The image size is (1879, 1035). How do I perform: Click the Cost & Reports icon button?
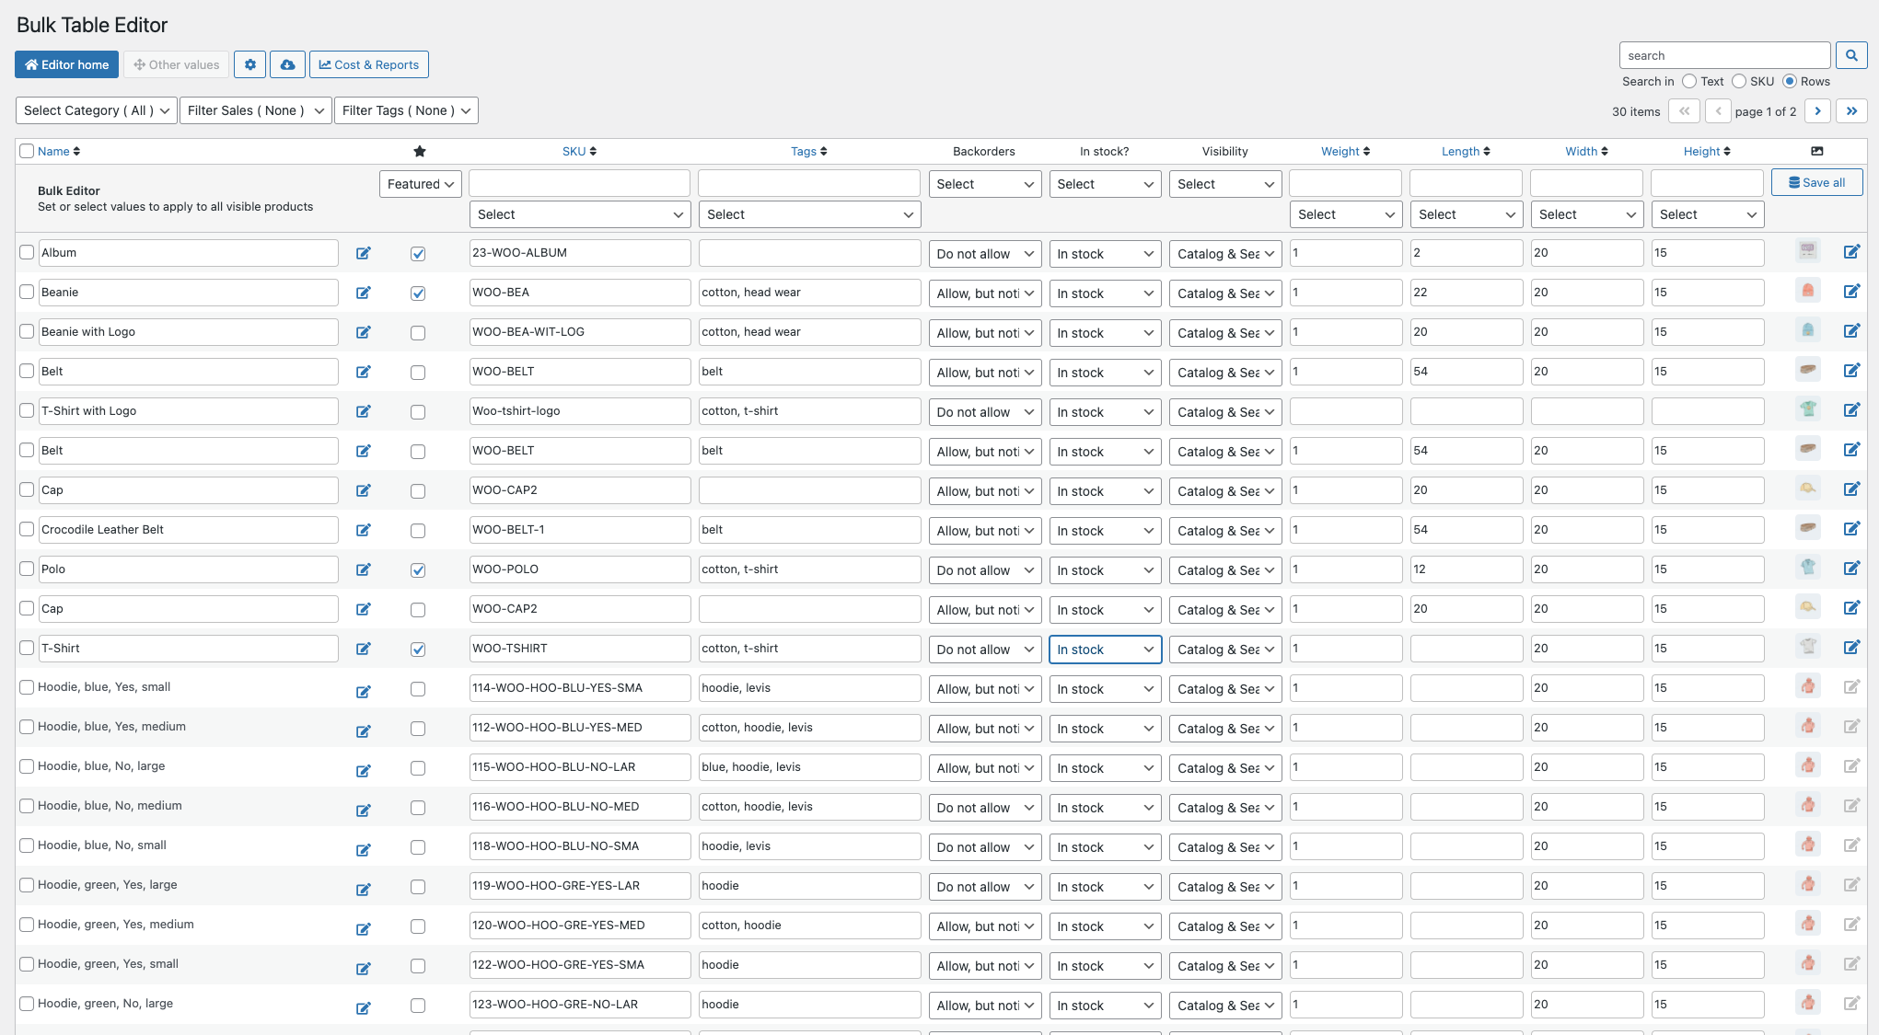click(x=368, y=63)
